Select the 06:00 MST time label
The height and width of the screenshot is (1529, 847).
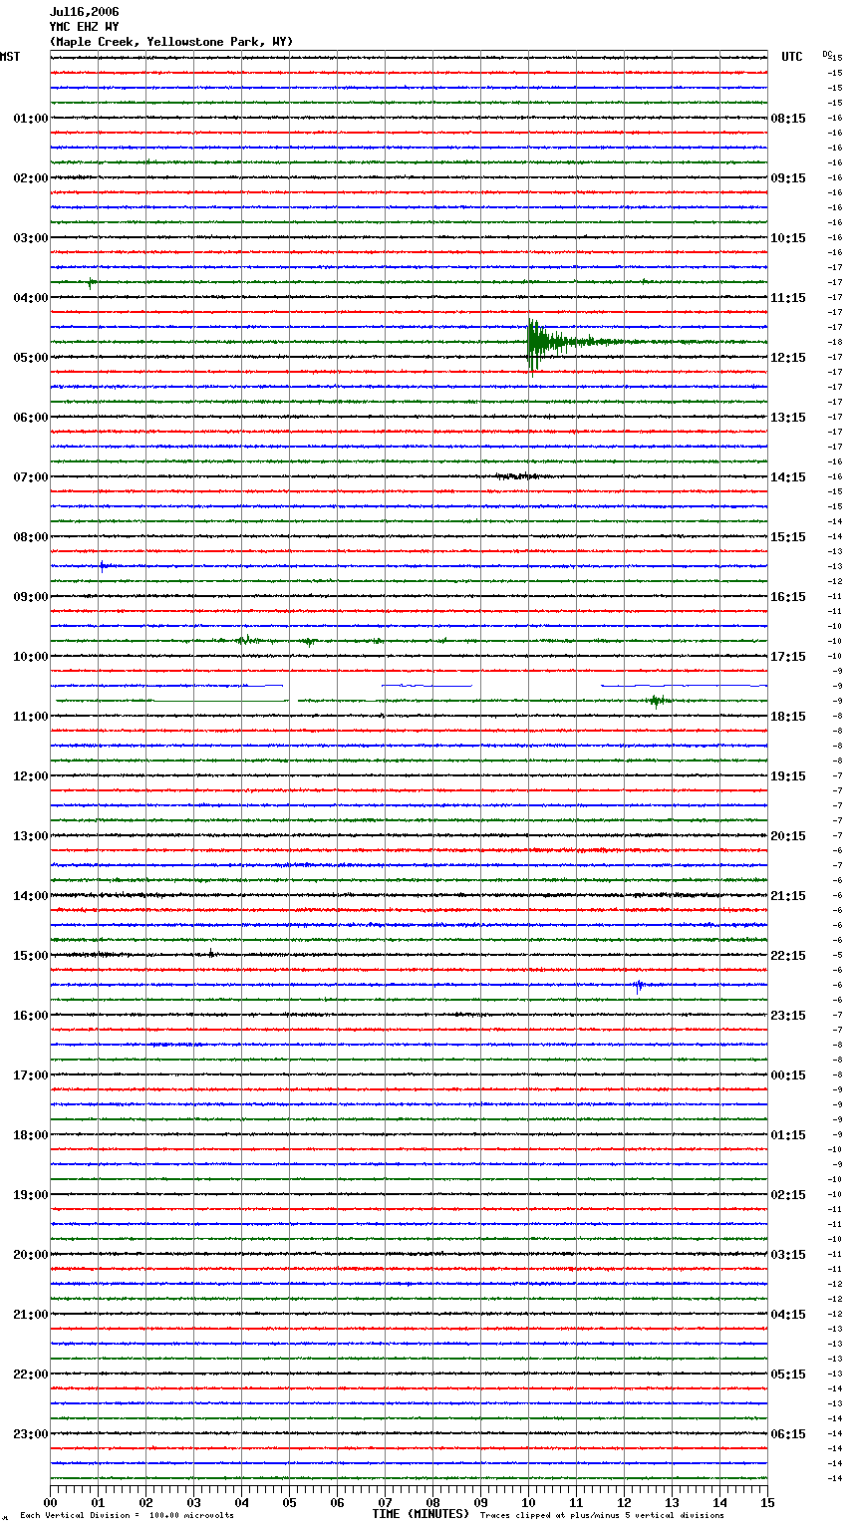(31, 418)
